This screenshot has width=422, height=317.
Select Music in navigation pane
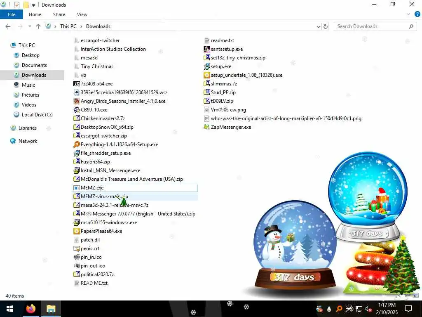28,85
